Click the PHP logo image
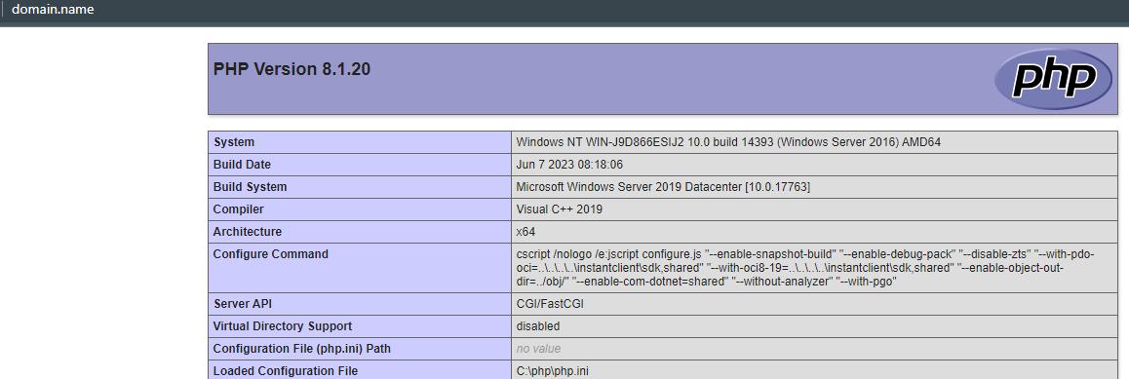The height and width of the screenshot is (379, 1129). point(1053,78)
